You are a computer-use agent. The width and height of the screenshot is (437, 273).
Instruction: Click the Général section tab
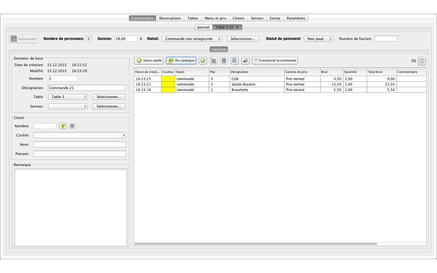[x=219, y=49]
